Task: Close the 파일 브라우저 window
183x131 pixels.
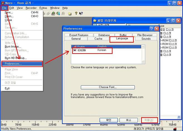Action: tap(179, 21)
